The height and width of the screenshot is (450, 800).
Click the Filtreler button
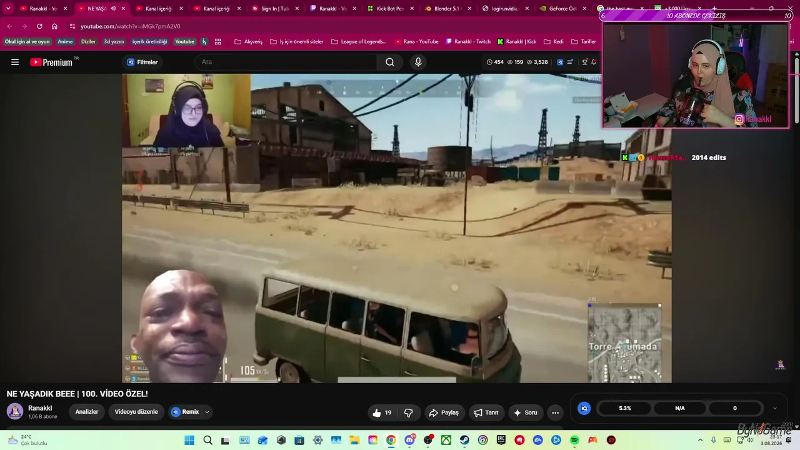coord(142,62)
